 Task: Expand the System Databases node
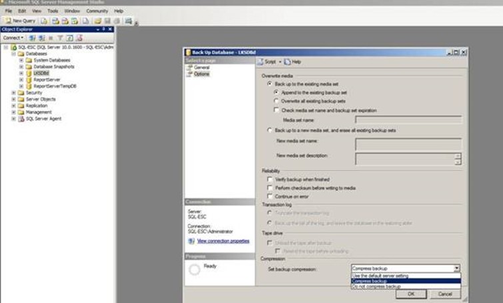click(x=21, y=60)
